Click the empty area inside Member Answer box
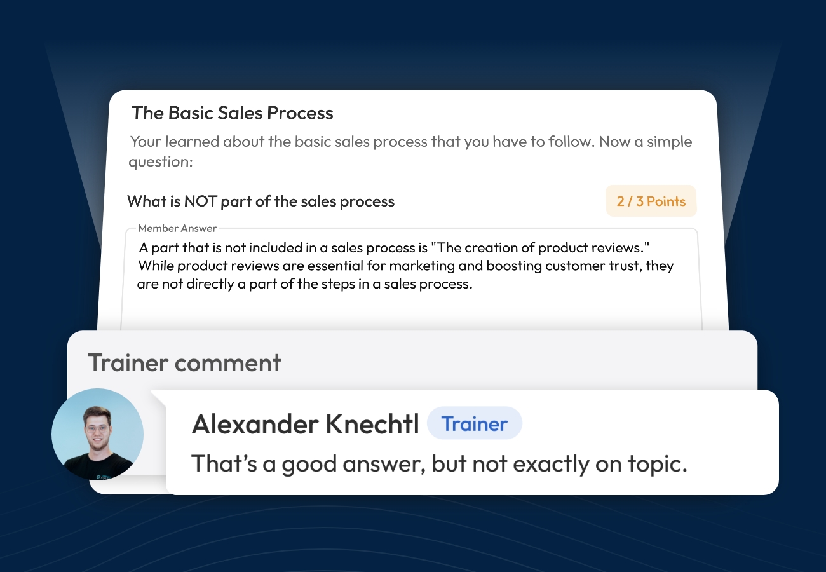Image resolution: width=826 pixels, height=572 pixels. pos(413,310)
